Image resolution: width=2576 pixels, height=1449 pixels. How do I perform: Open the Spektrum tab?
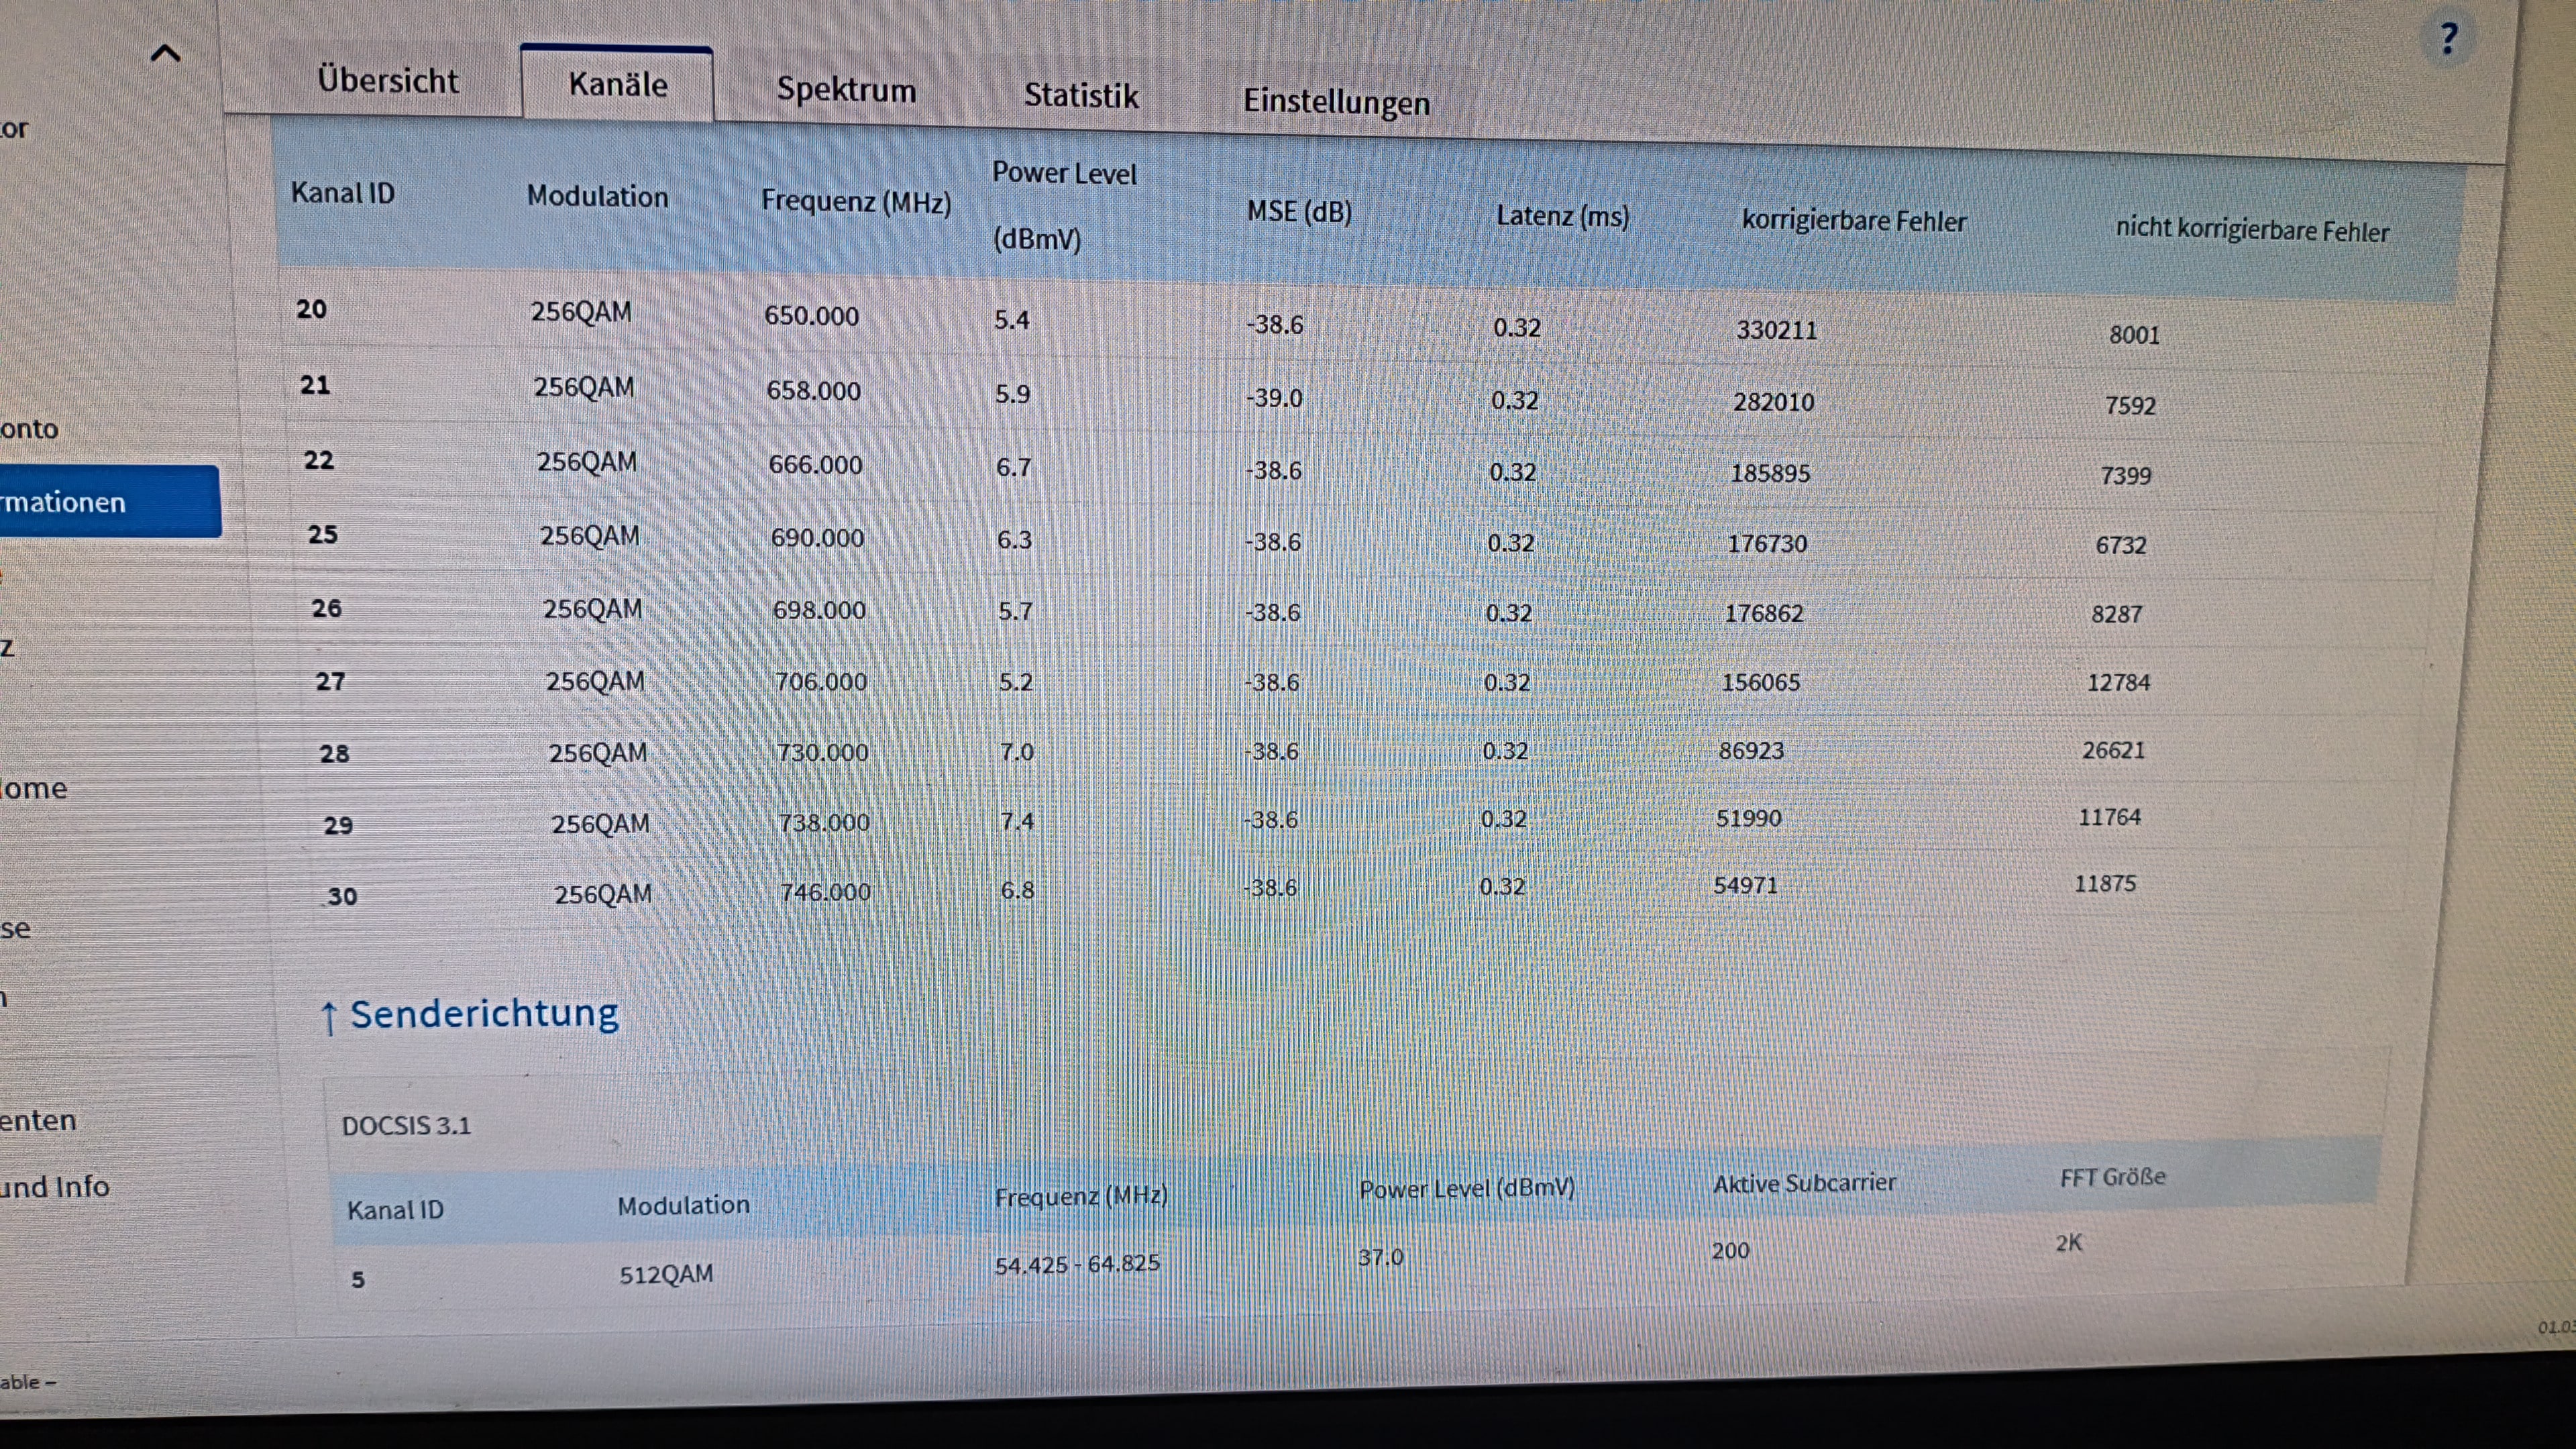coord(846,90)
